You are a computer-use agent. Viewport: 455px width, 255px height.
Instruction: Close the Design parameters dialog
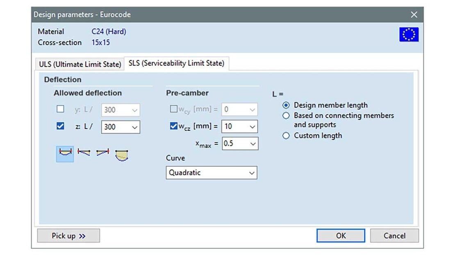tap(414, 14)
